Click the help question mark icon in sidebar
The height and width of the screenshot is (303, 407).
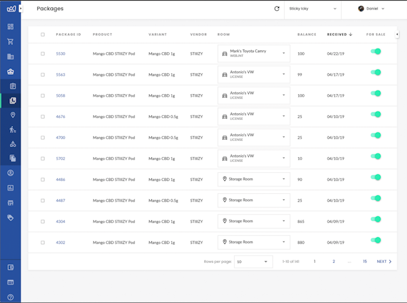pyautogui.click(x=10, y=297)
